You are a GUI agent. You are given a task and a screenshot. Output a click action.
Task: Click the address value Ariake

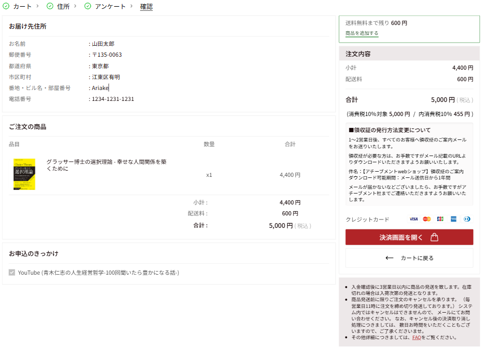tap(100, 88)
